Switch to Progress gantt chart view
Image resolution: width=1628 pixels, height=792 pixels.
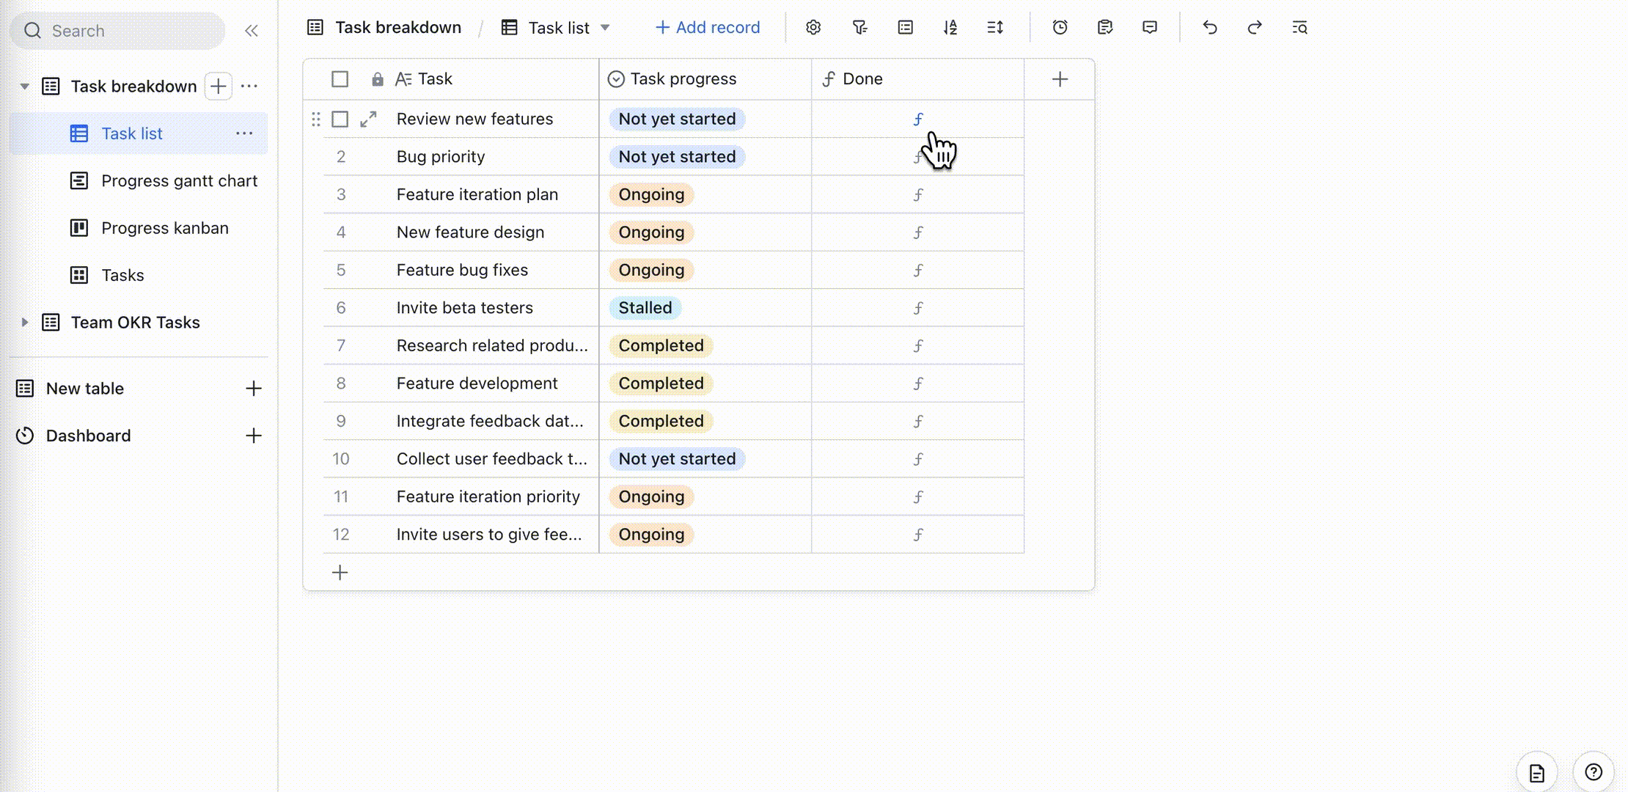click(179, 180)
